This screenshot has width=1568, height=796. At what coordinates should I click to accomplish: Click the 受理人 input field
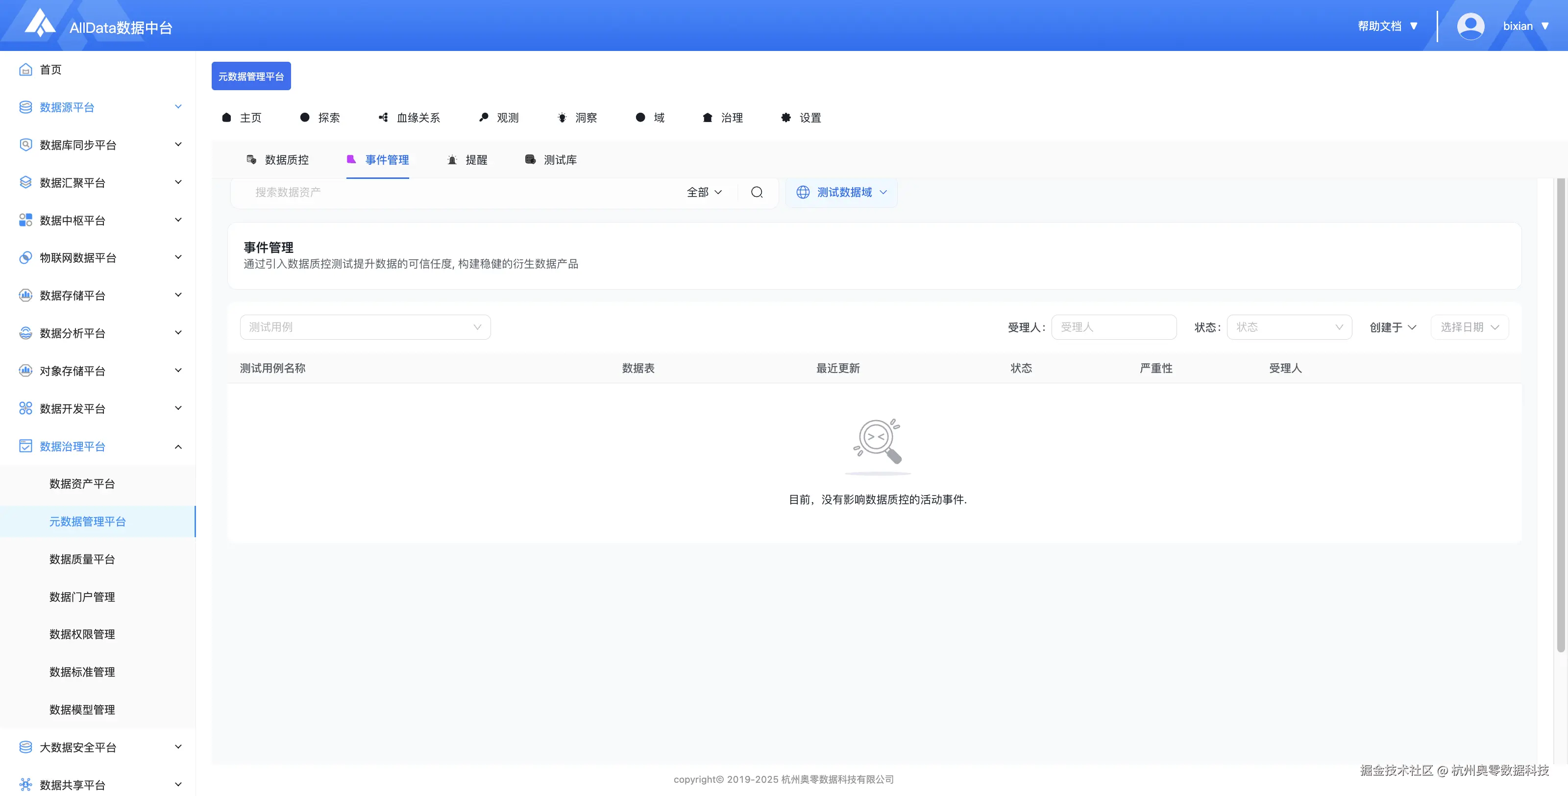[1113, 327]
